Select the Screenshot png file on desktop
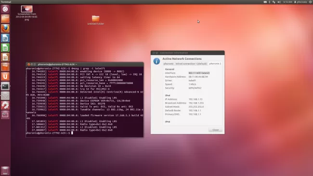Screen dimensions: 313x176 point(26,13)
